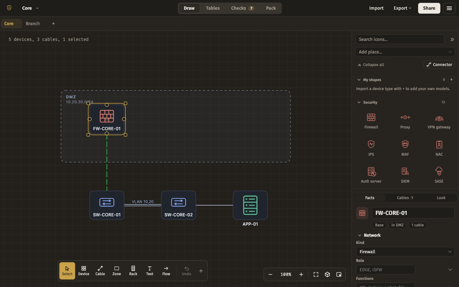Click Collapse all
Viewport: 459px width, 287px height.
tap(370, 65)
